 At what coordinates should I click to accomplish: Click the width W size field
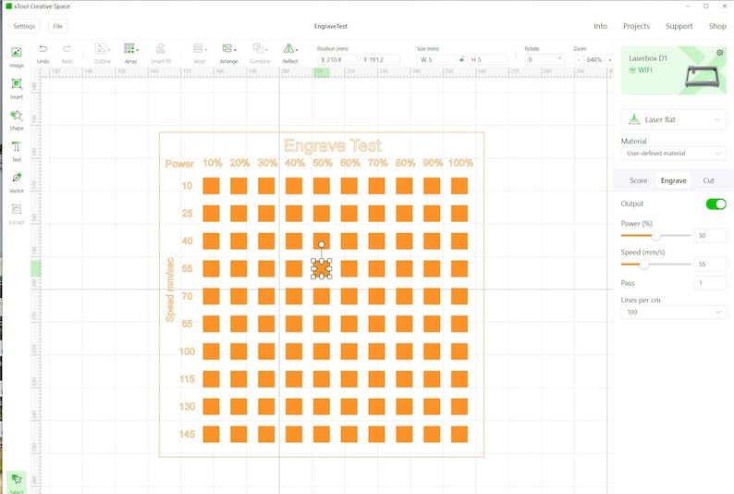(436, 60)
